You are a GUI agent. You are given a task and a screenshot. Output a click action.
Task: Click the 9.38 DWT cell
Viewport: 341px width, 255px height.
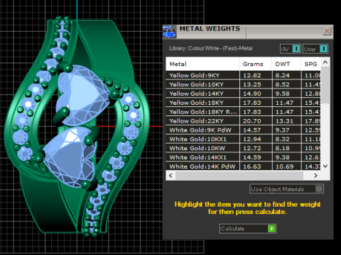[x=287, y=157]
